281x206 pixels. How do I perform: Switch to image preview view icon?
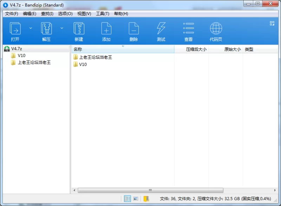[x=136, y=199]
